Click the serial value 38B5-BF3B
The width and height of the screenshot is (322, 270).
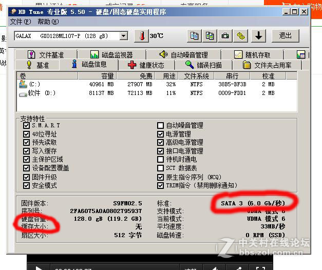(x=232, y=84)
